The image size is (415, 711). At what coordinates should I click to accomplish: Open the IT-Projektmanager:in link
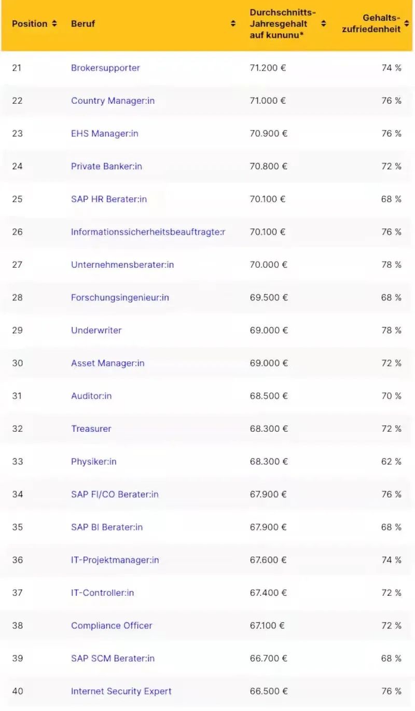pyautogui.click(x=115, y=560)
